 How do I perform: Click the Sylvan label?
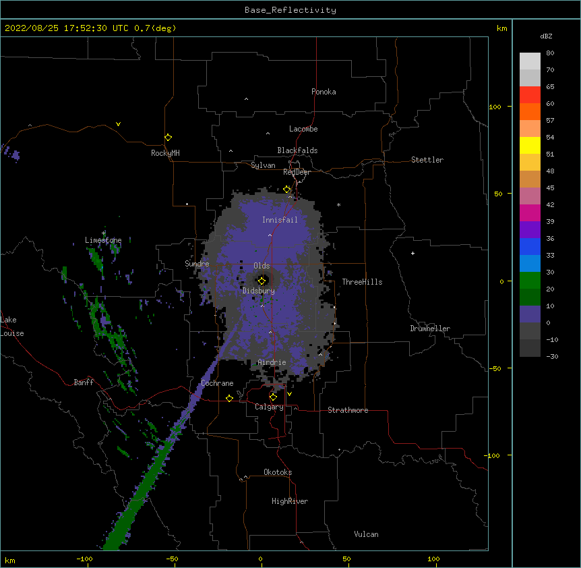click(263, 165)
